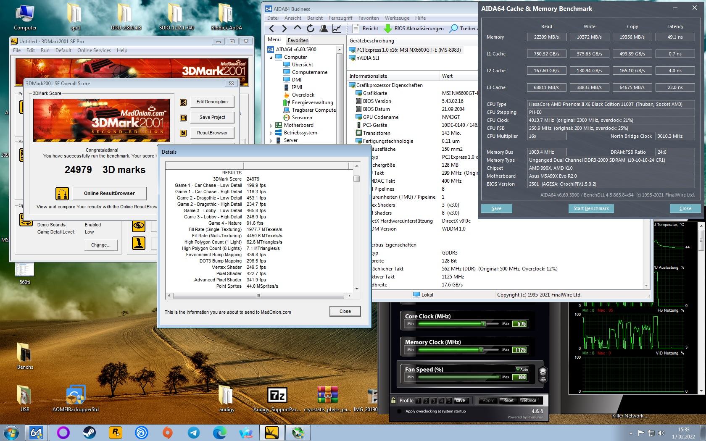Open the File menu in 3DMark2001

point(17,50)
